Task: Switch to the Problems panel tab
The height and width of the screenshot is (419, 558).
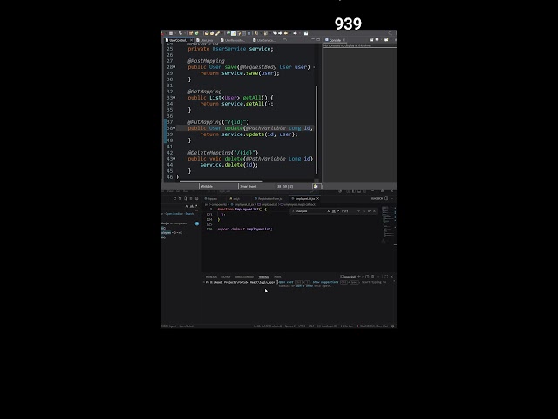Action: [x=211, y=277]
